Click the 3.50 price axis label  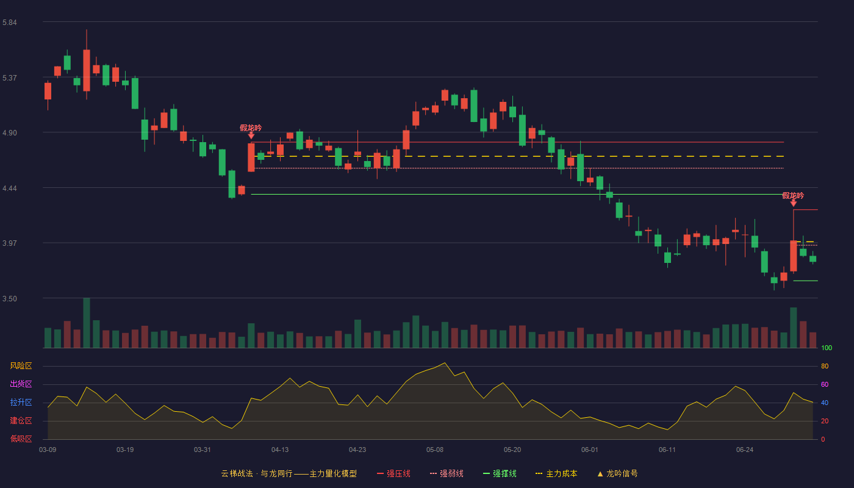coord(9,299)
